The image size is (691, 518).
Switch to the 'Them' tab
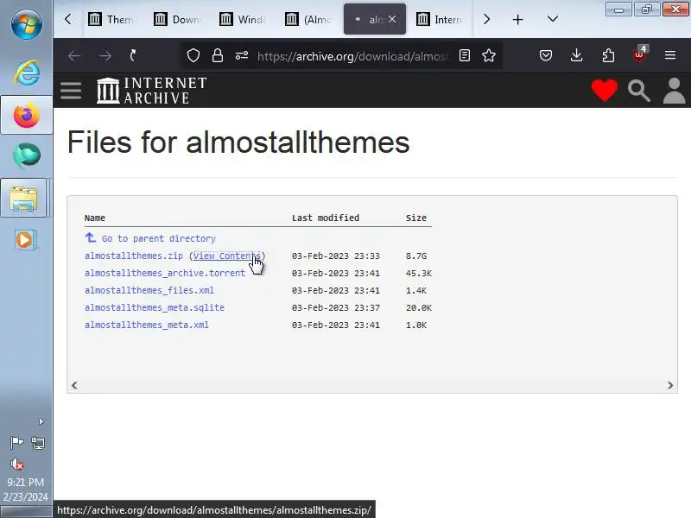click(x=111, y=19)
